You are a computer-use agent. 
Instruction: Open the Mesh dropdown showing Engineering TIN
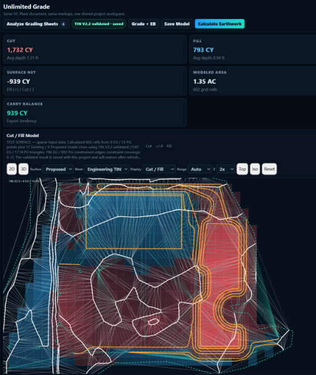point(106,169)
